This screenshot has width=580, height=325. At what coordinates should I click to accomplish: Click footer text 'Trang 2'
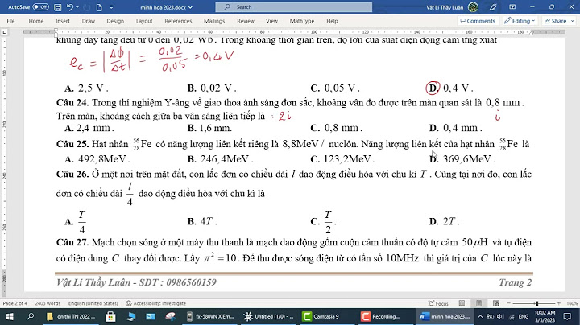[x=516, y=282]
